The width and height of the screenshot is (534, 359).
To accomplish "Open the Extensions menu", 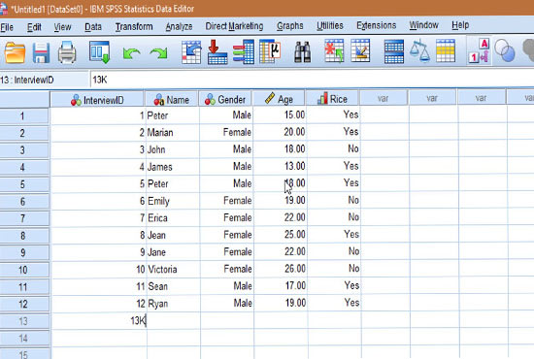I will pyautogui.click(x=377, y=25).
